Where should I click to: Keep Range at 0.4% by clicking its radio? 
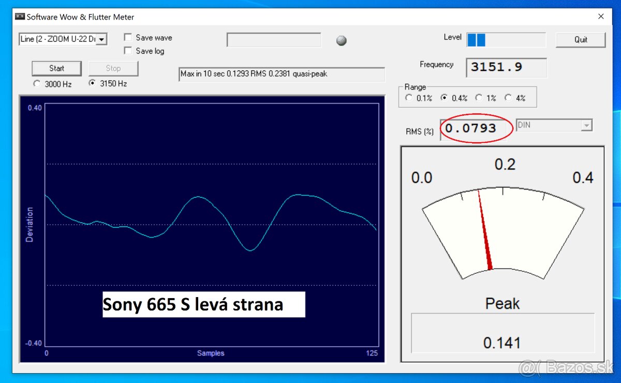(x=443, y=97)
